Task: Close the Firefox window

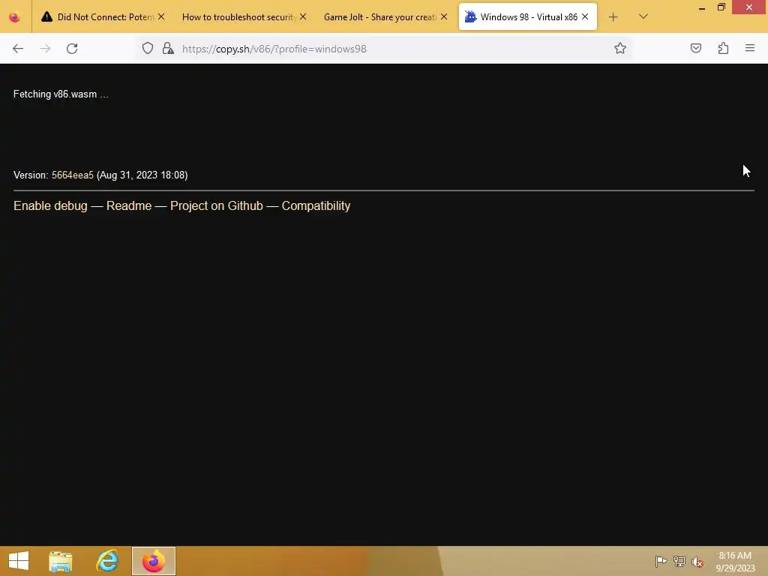Action: tap(749, 7)
